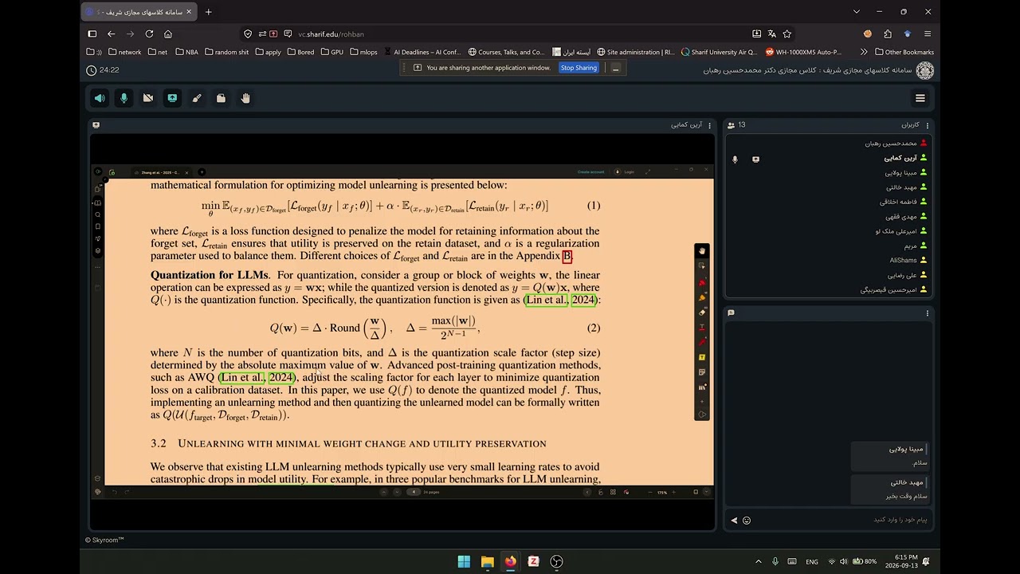Open File Explorer from taskbar
Image resolution: width=1020 pixels, height=574 pixels.
[487, 561]
